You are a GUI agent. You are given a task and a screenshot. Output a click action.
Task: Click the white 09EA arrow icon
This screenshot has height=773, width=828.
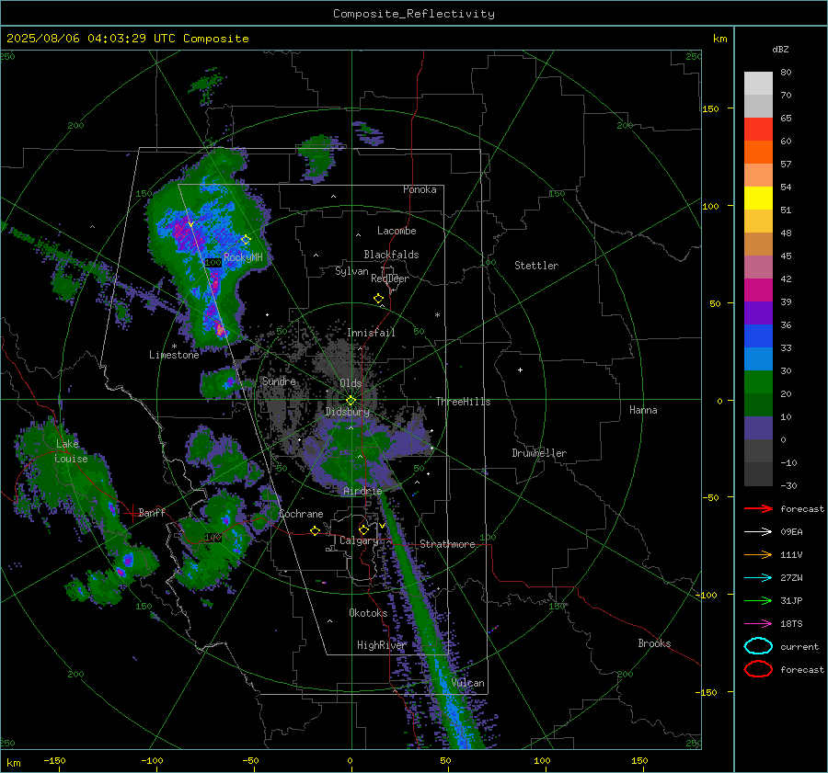click(758, 532)
